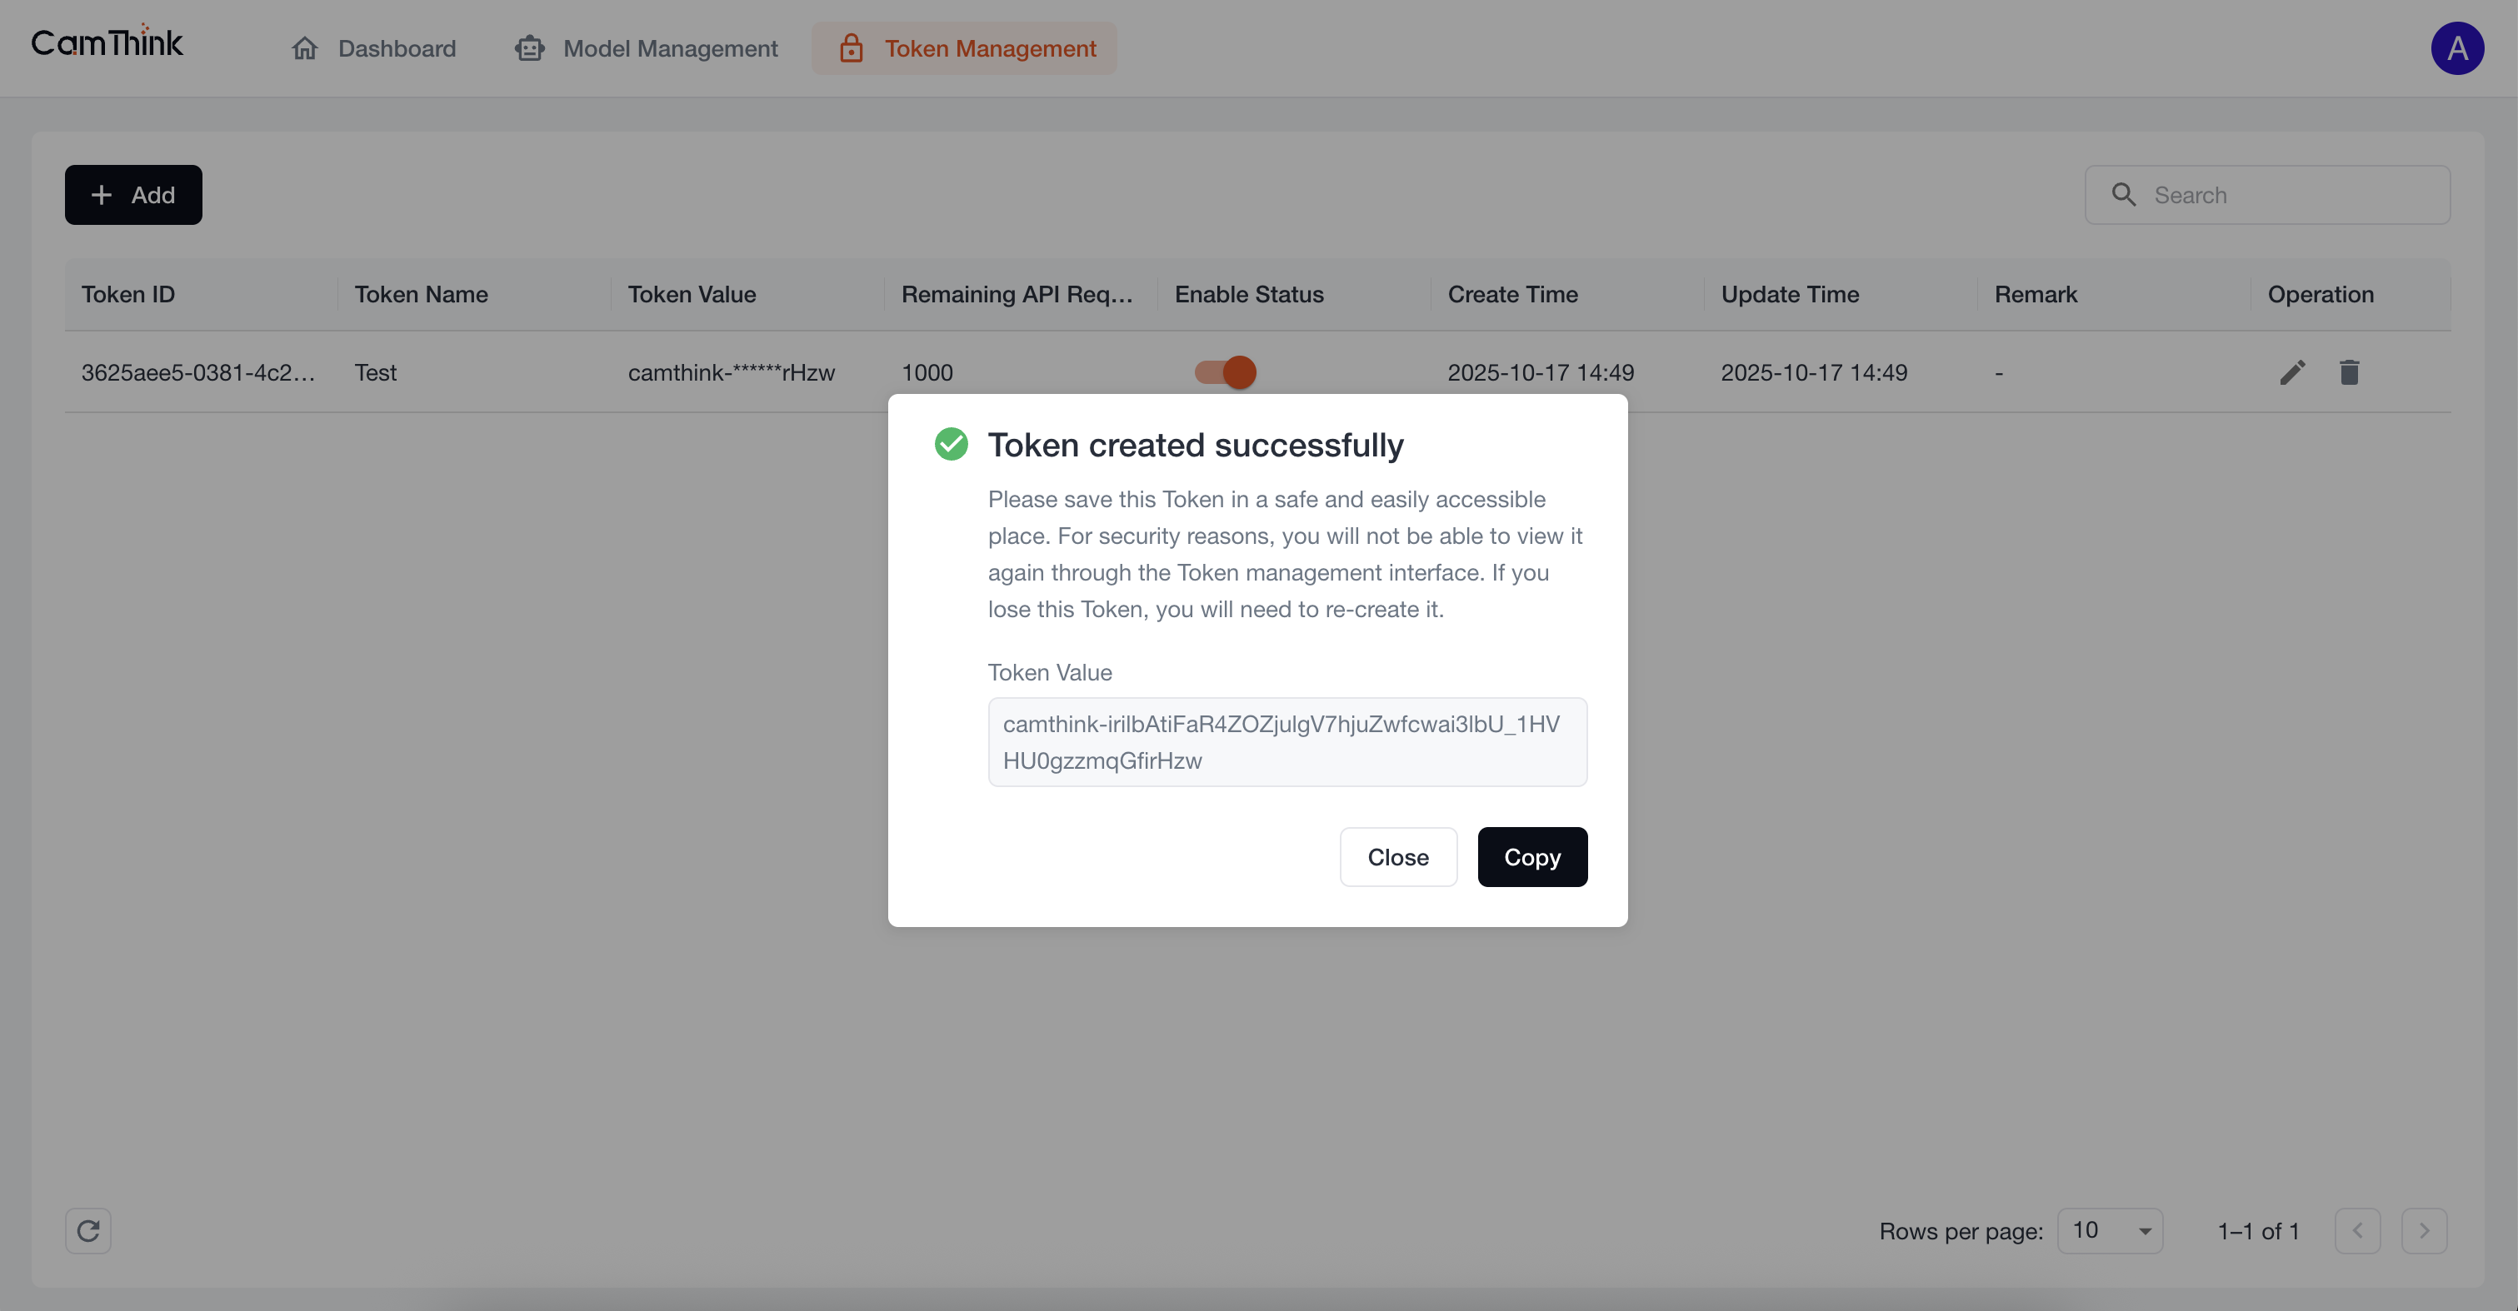
Task: Copy the new token value
Action: [1531, 857]
